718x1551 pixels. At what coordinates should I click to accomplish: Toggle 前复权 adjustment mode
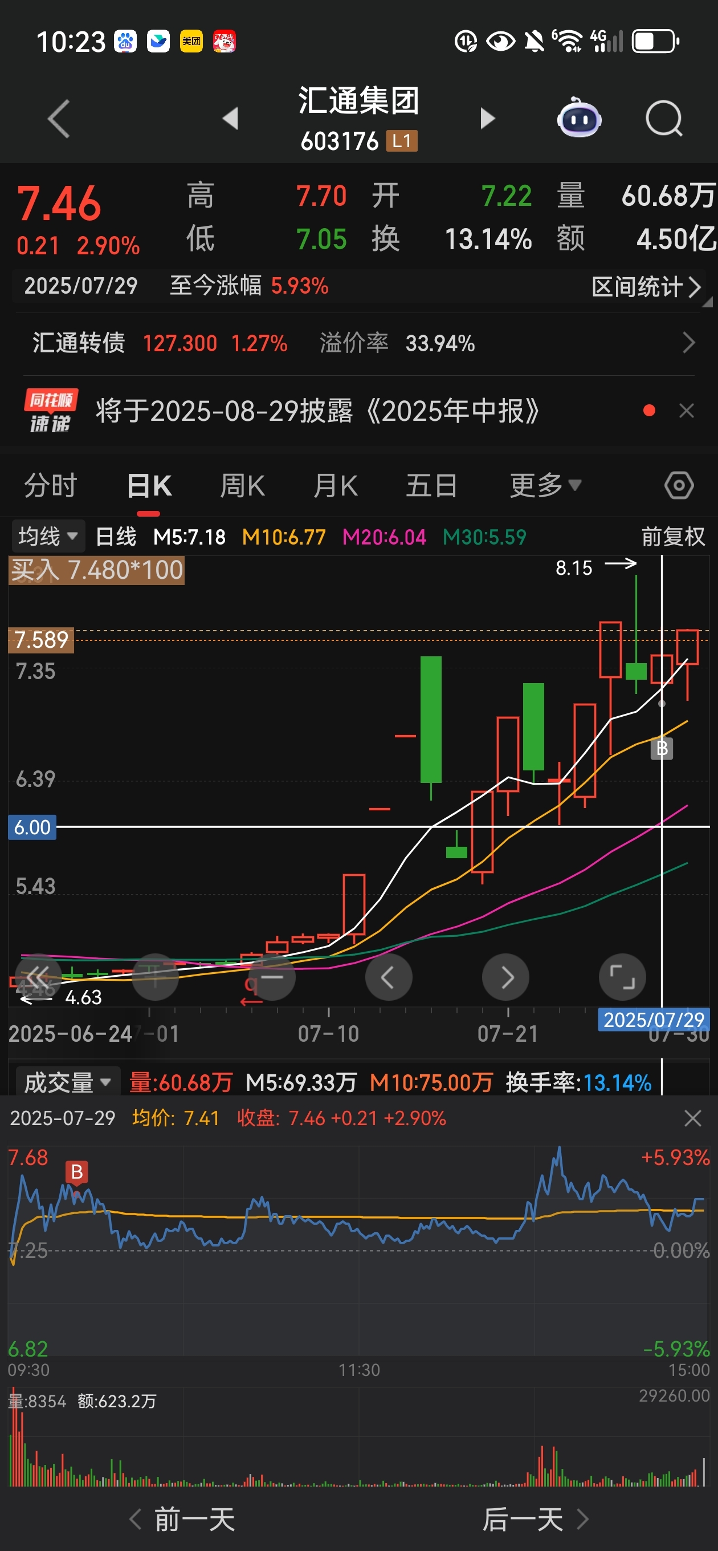pos(673,536)
